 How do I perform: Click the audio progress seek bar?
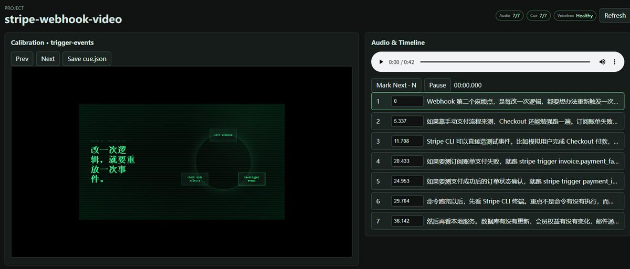pos(506,62)
